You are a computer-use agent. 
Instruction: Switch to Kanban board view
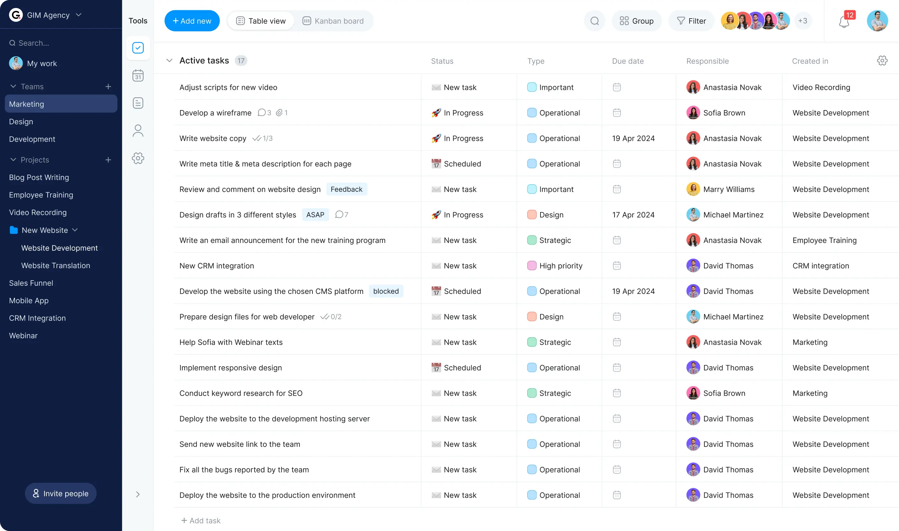(x=334, y=21)
